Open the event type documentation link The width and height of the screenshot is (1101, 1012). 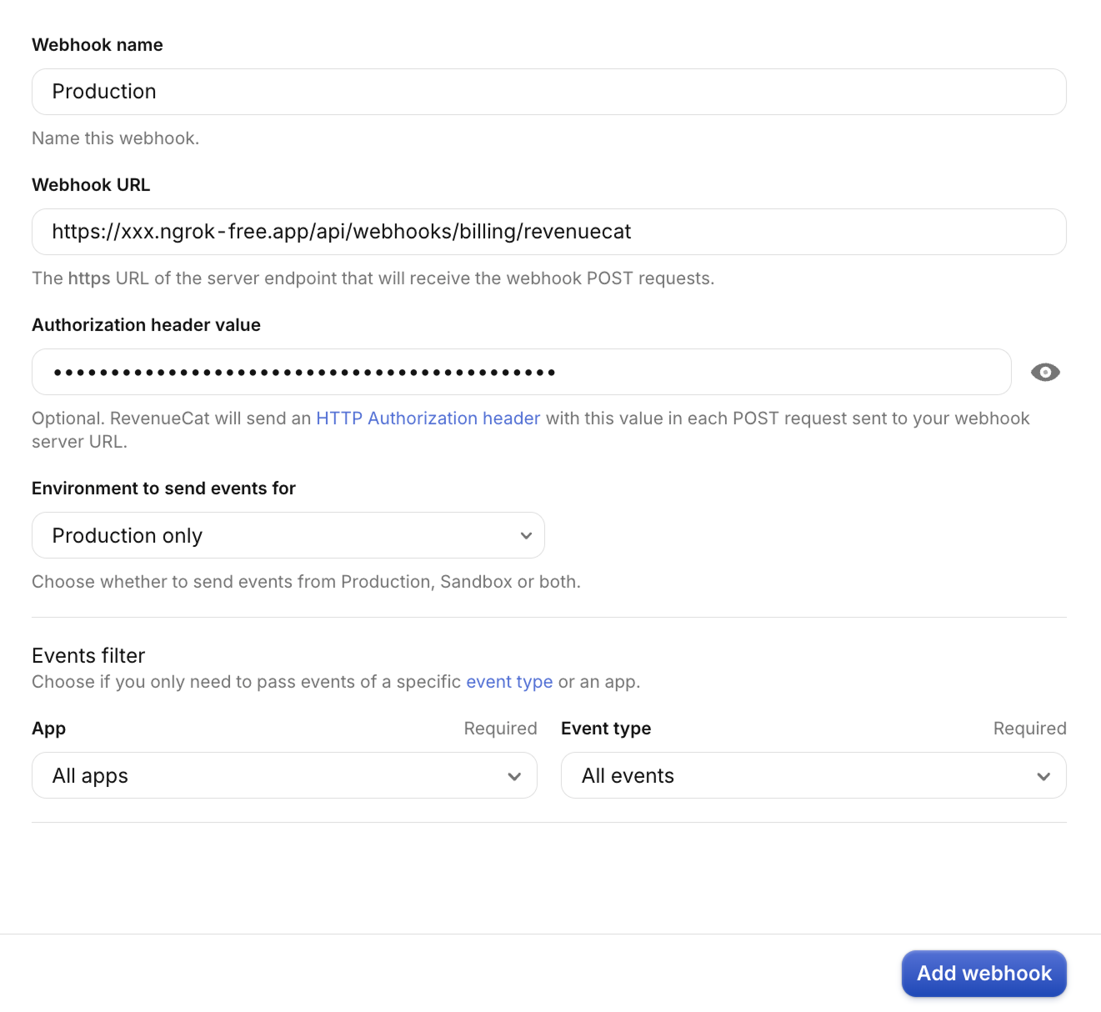point(509,682)
